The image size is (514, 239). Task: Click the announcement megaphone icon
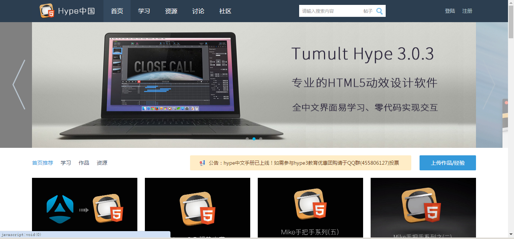pyautogui.click(x=202, y=163)
